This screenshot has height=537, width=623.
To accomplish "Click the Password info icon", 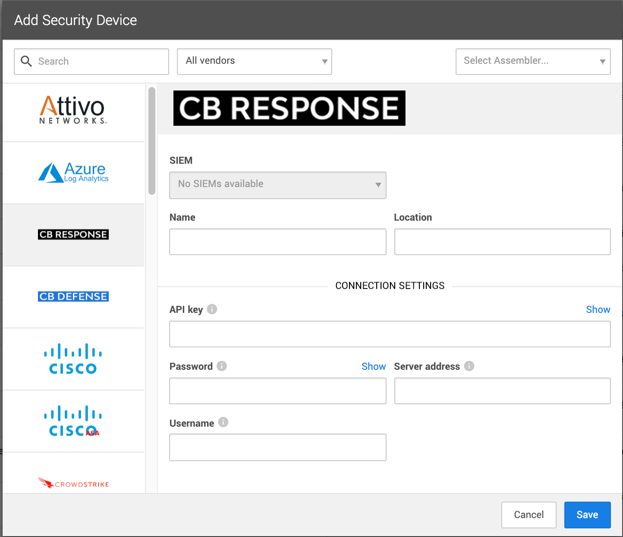I will (222, 366).
